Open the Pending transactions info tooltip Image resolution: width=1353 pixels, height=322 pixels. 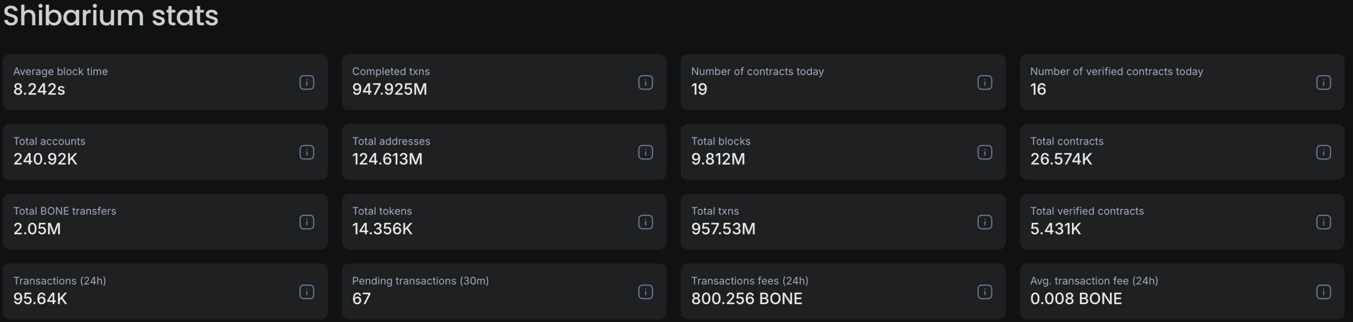coord(645,291)
